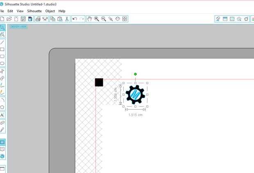
Task: Choose the Polygon line tool
Action: coord(2,71)
